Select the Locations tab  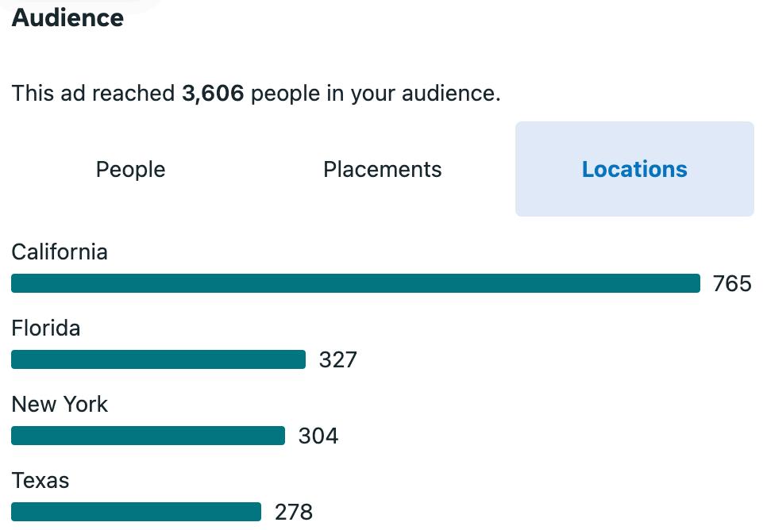[634, 169]
